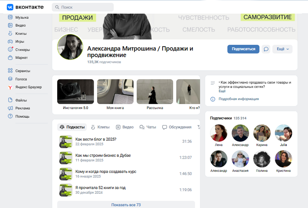Open Александра Митрошина profile avatar
Viewport: 308px width, 208px height.
pyautogui.click(x=70, y=47)
